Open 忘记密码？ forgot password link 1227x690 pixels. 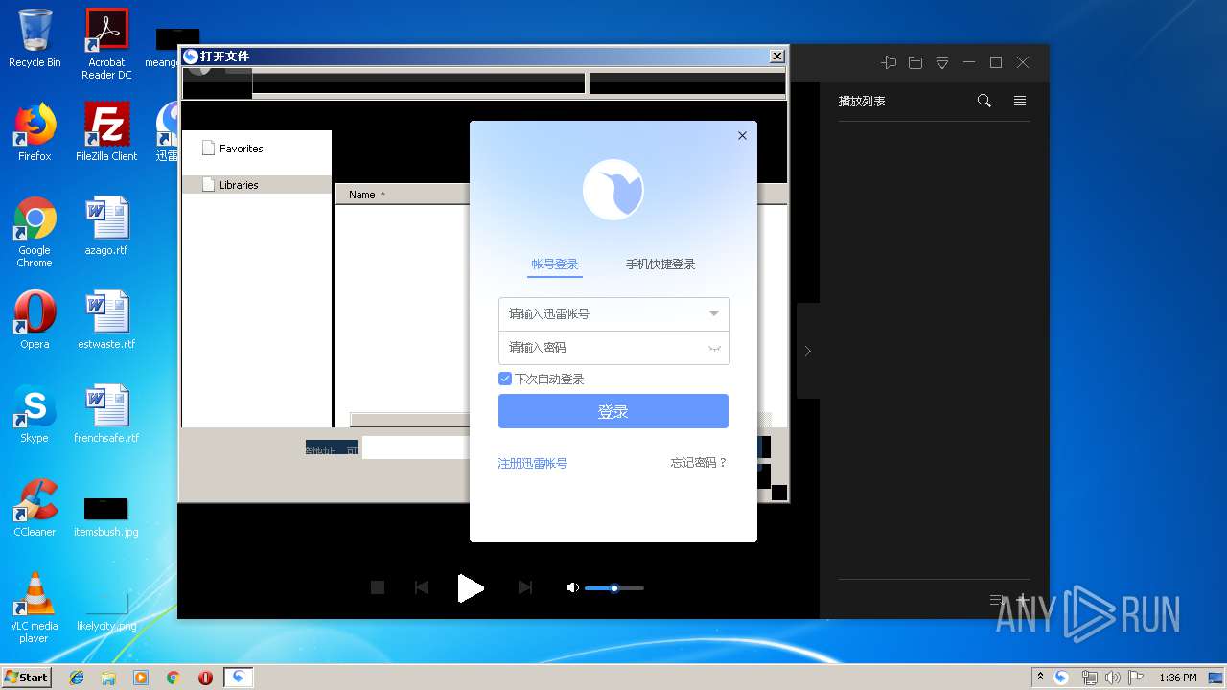(699, 463)
